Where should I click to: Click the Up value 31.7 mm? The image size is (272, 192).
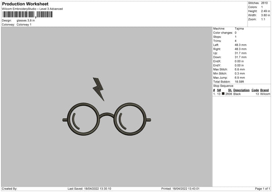point(240,53)
